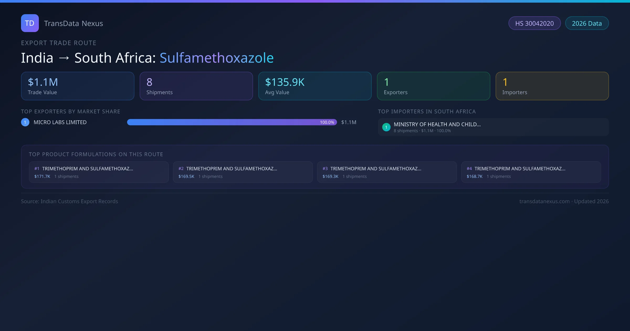Click the 2026 Data badge

[587, 23]
